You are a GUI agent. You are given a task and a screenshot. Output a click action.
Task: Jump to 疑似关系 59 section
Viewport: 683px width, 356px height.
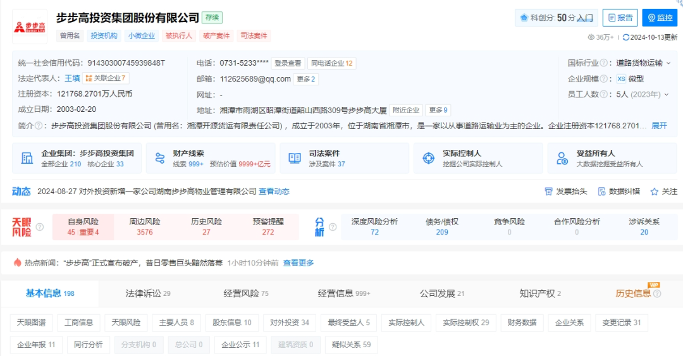point(351,345)
